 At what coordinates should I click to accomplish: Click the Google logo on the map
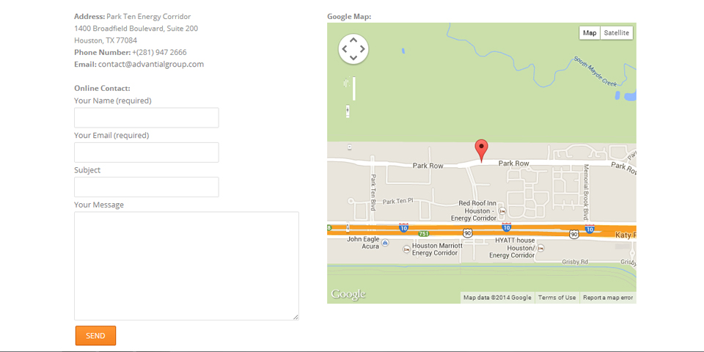348,295
